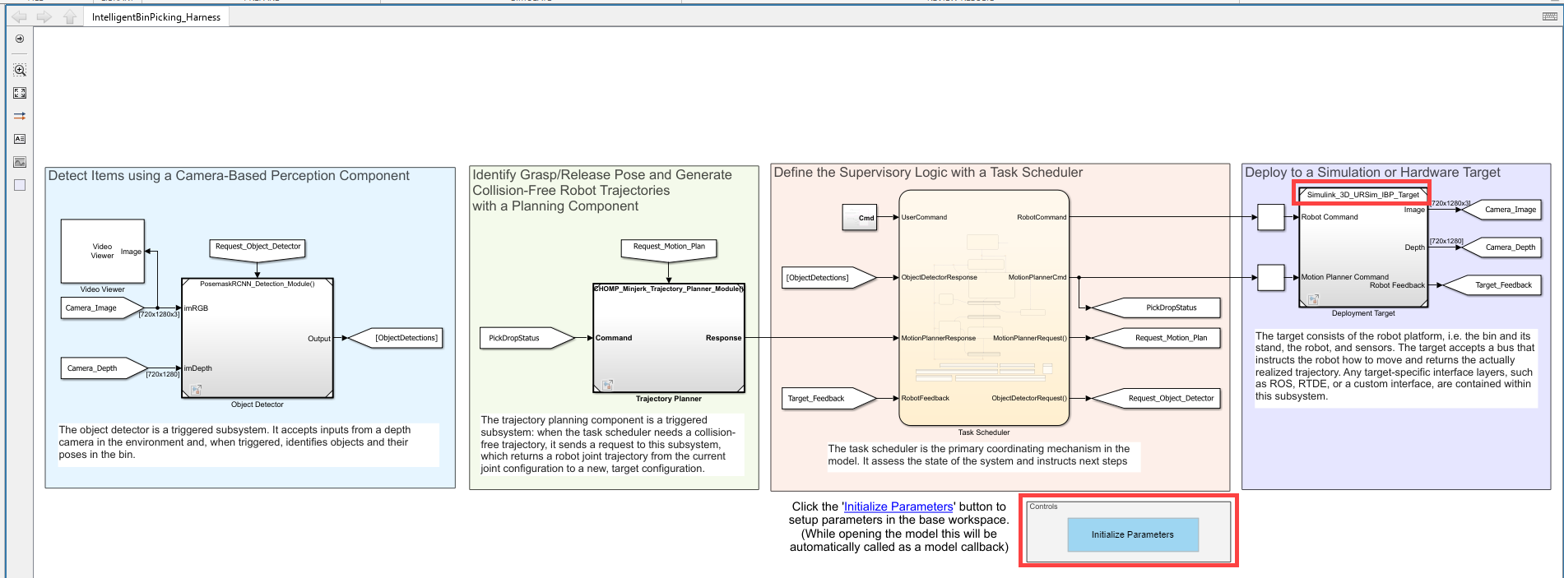Select the Request_Motion_Plan block above Trajectory Planner
Image resolution: width=1564 pixels, height=578 pixels.
pos(669,247)
